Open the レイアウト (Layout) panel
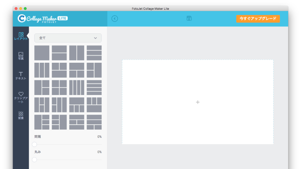The height and width of the screenshot is (169, 301). (21, 36)
